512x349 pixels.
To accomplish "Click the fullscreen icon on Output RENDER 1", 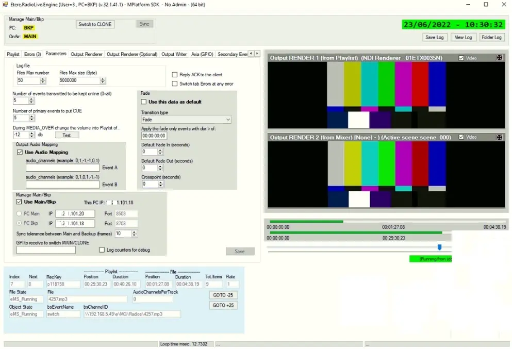I will click(499, 58).
